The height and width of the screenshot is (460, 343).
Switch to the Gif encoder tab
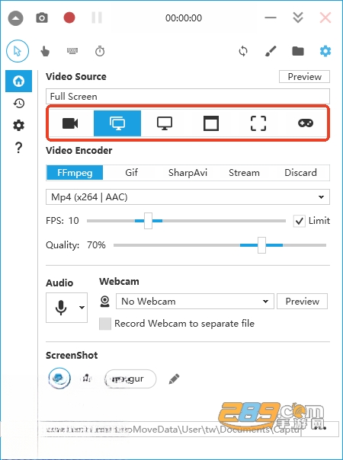point(131,172)
